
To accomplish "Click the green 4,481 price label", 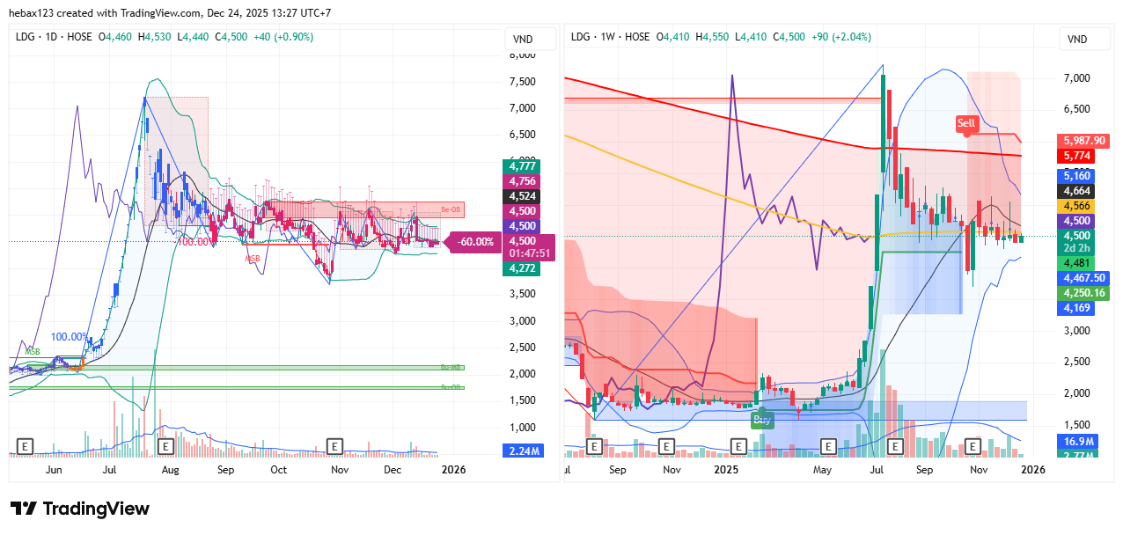I will (x=1077, y=262).
